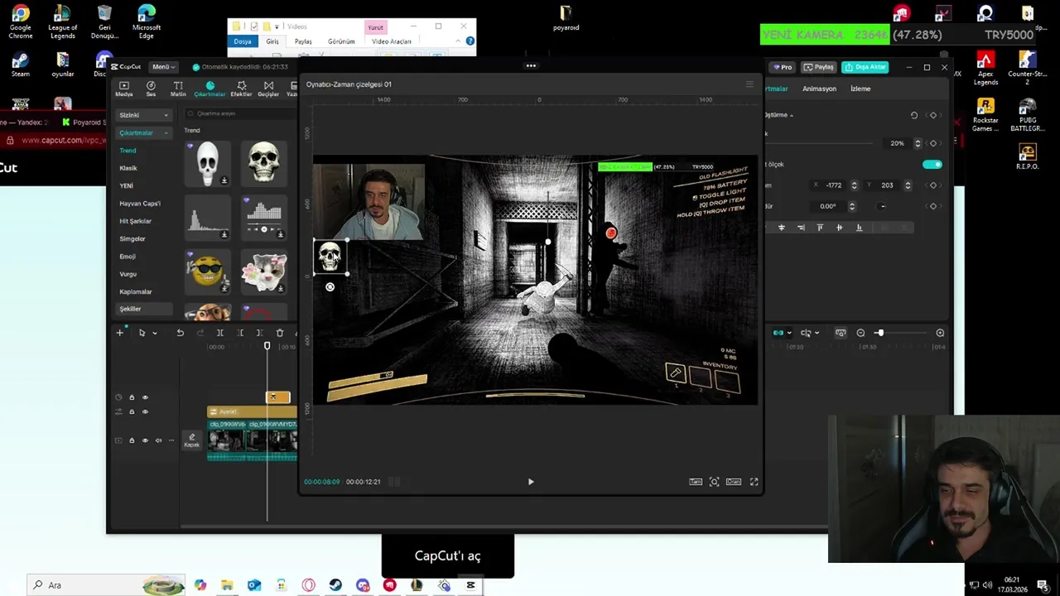Open selection tool dropdown arrow in timeline
1060x596 pixels.
(154, 333)
